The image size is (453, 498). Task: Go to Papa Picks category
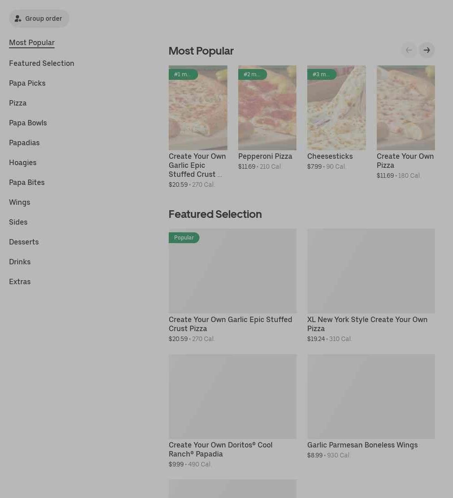tap(27, 83)
